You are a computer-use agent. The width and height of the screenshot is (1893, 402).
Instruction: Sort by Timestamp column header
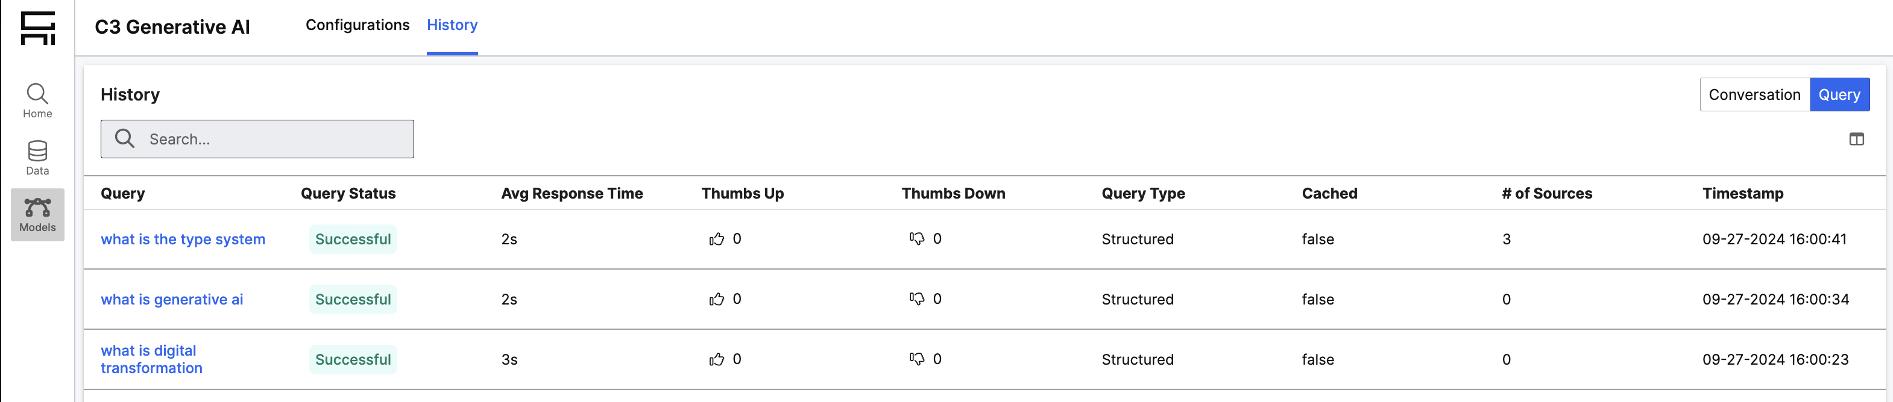click(x=1742, y=193)
